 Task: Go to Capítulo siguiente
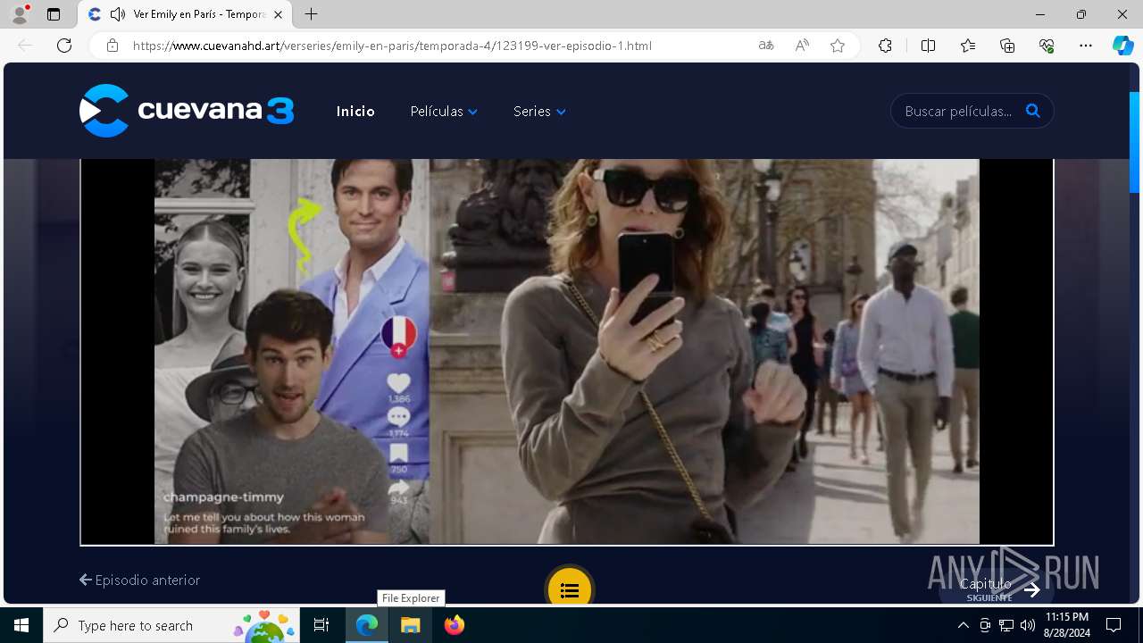998,589
